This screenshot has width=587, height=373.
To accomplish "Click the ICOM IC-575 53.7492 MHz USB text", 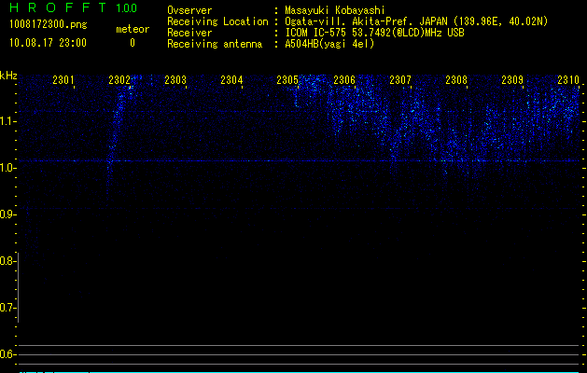I will pos(374,33).
